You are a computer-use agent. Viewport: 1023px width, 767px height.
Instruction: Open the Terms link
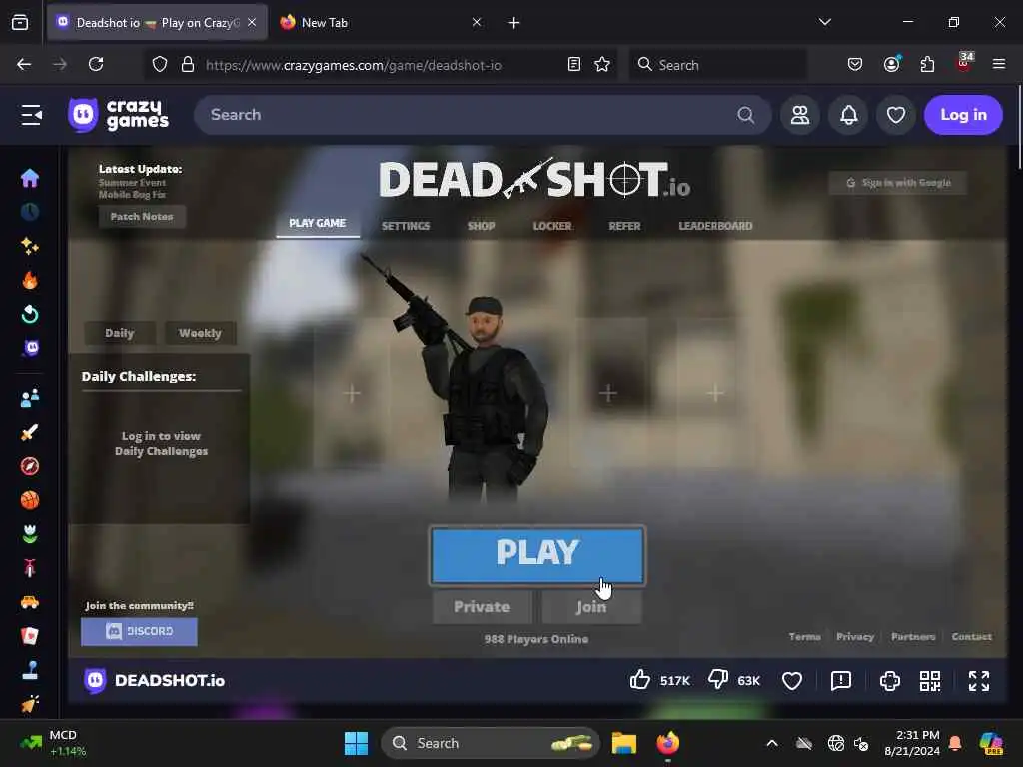coord(804,636)
